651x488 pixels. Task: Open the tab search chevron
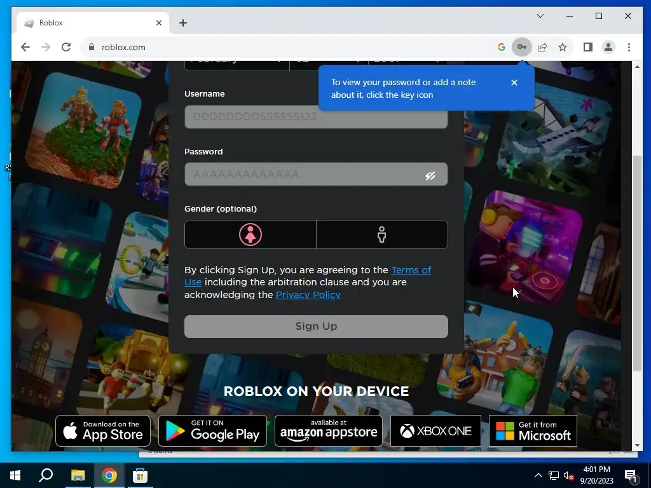pos(540,16)
